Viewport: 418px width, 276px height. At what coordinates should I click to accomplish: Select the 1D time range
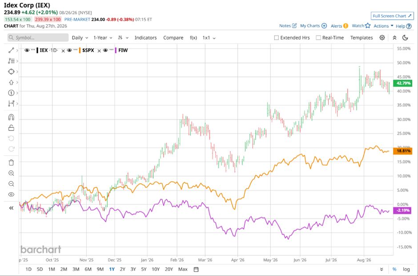28,269
